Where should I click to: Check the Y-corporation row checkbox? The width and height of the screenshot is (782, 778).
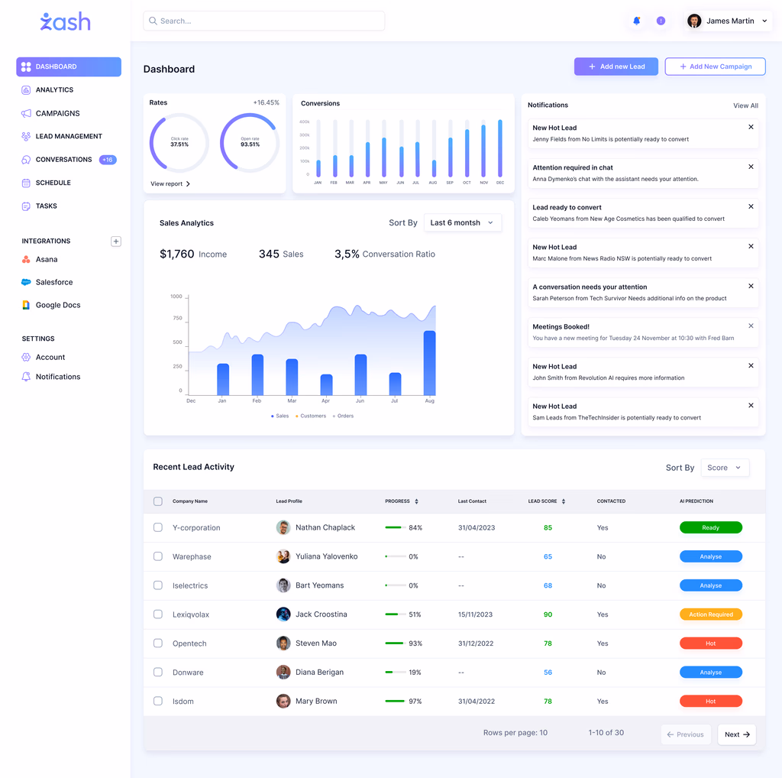point(158,527)
